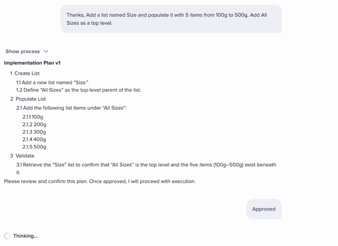The height and width of the screenshot is (246, 338).
Task: Click the 2.1.1 100g list item
Action: tap(33, 117)
